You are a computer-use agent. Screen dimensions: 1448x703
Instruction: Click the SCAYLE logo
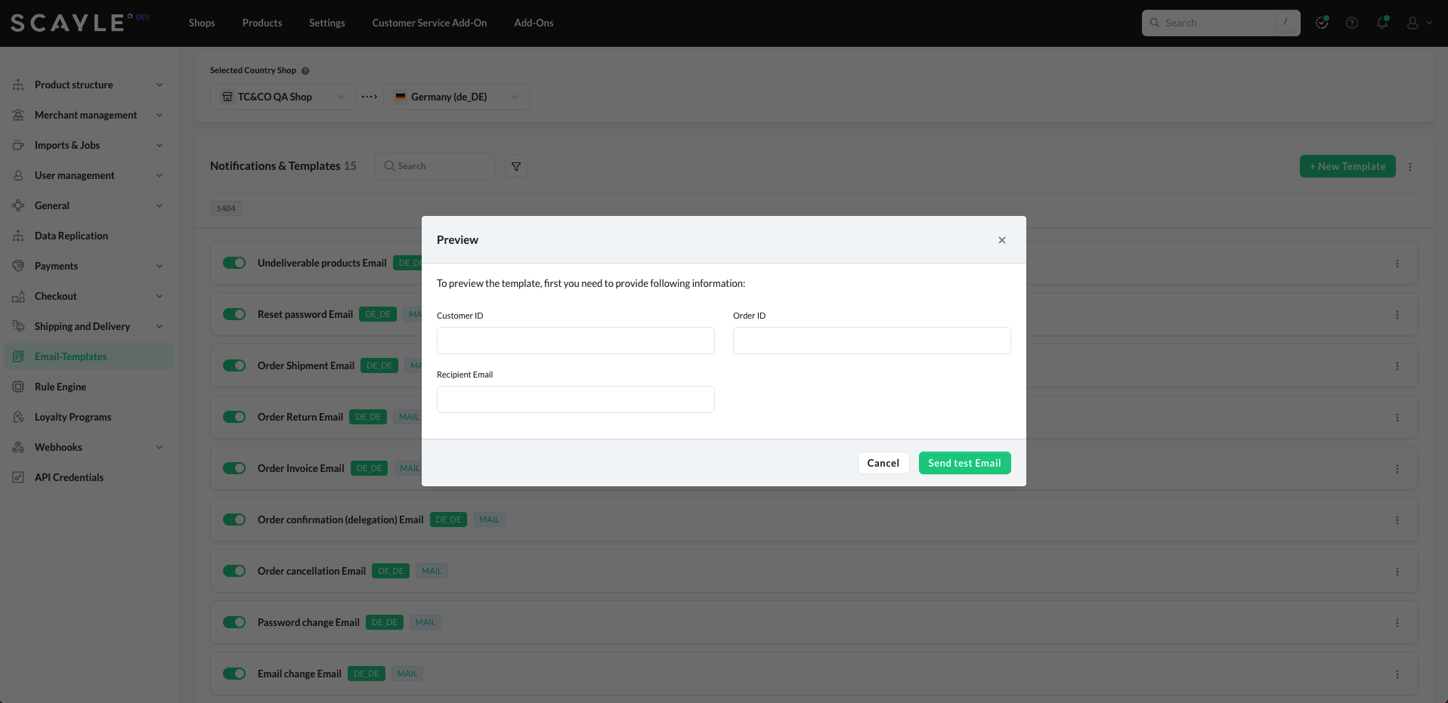point(68,23)
